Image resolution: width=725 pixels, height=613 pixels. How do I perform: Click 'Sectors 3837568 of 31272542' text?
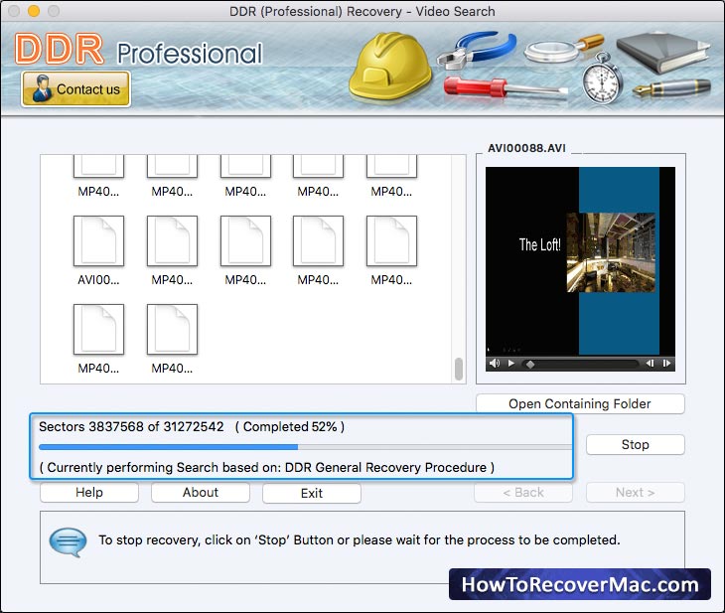pyautogui.click(x=131, y=426)
